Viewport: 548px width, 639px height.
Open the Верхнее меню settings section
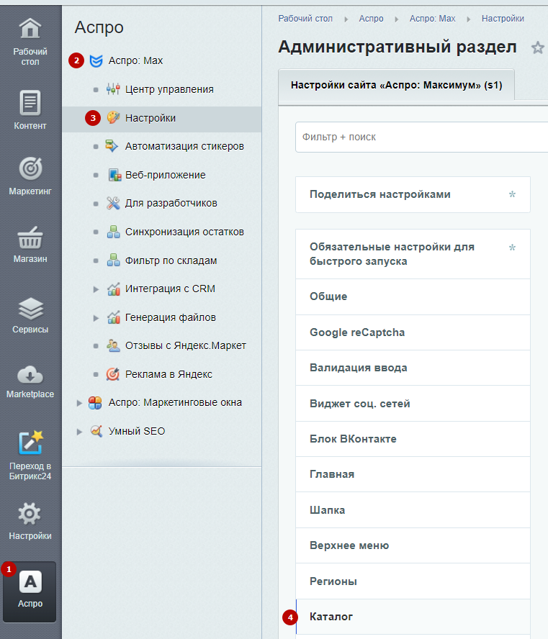click(x=413, y=545)
